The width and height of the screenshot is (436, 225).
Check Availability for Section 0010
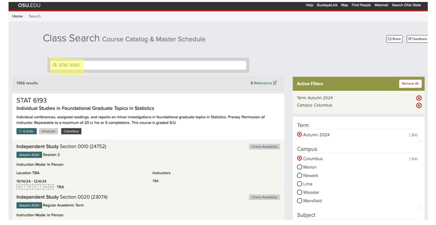click(264, 147)
